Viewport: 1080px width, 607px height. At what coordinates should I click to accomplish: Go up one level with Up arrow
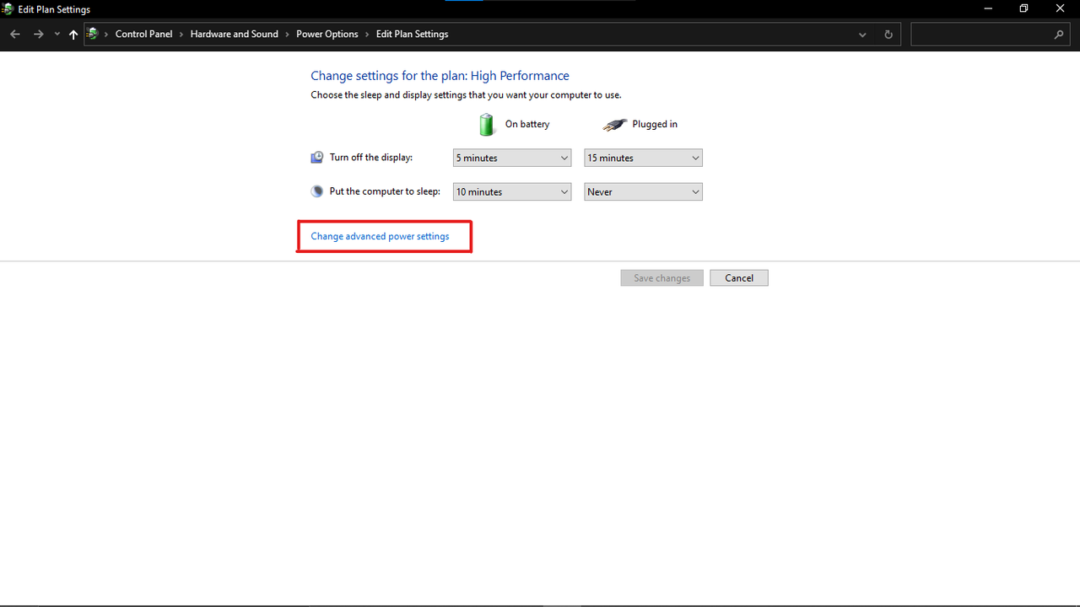tap(73, 35)
